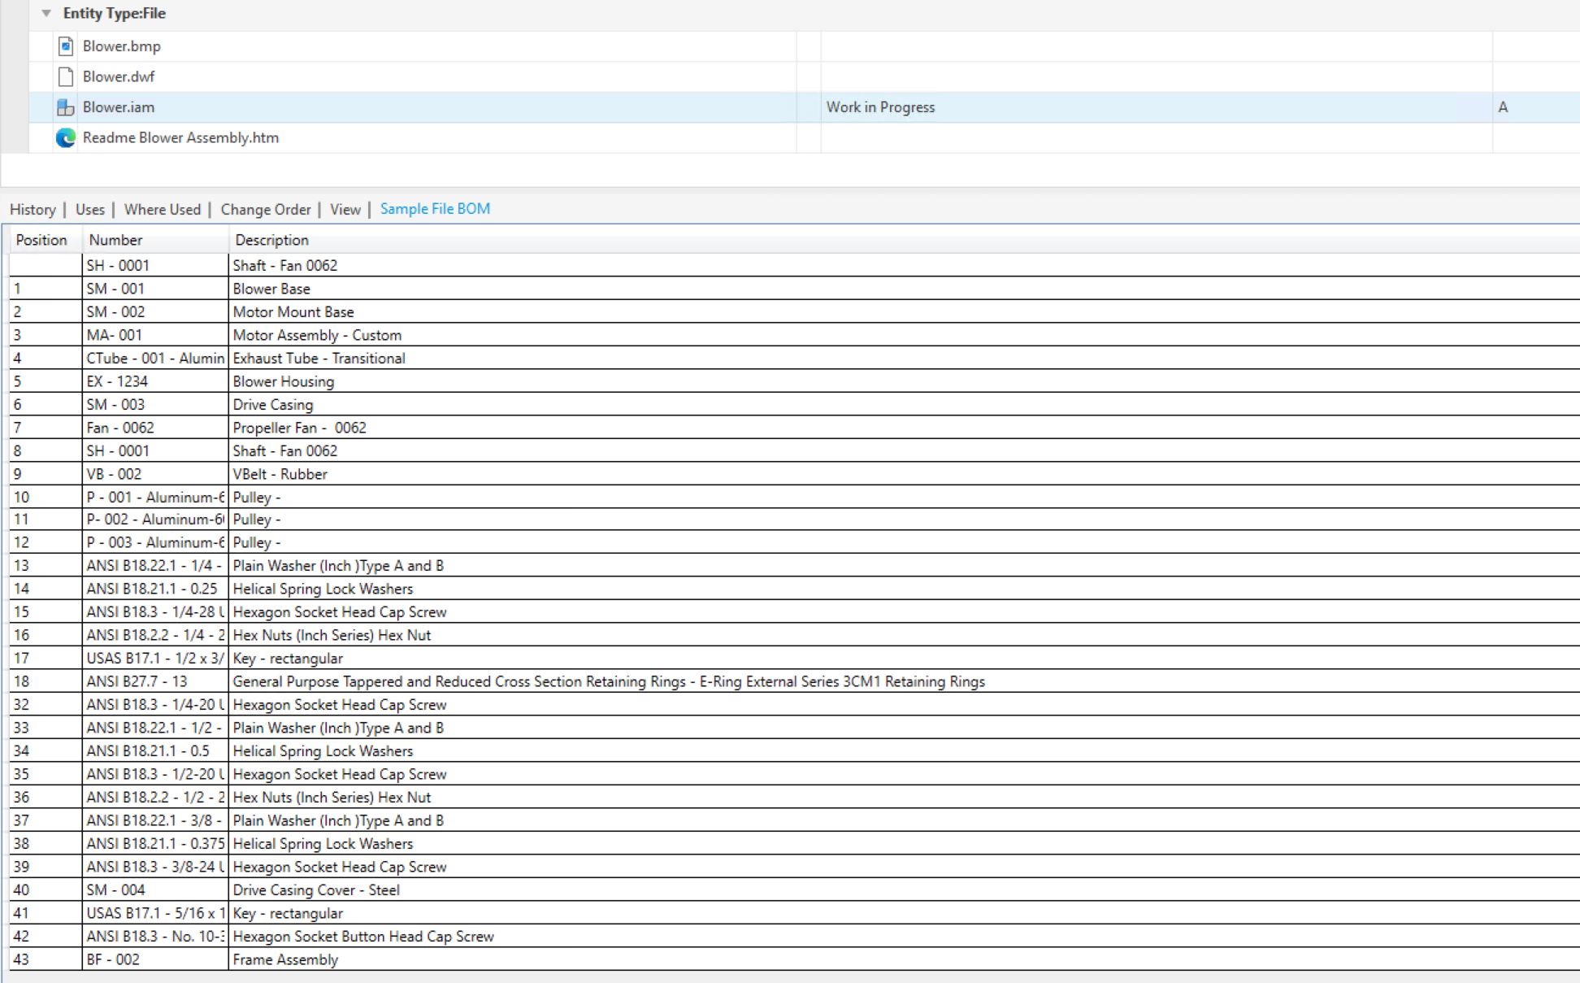Image resolution: width=1580 pixels, height=983 pixels.
Task: Click the Number column header
Action: (115, 240)
